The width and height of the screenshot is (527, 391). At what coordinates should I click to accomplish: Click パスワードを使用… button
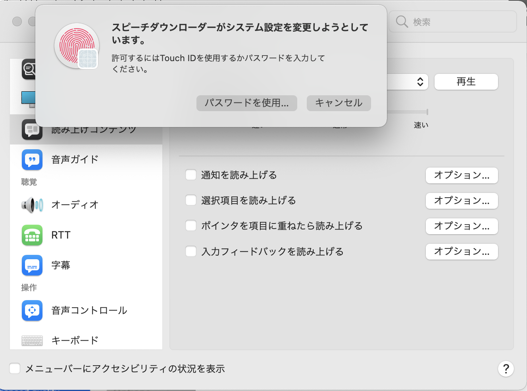(x=246, y=103)
